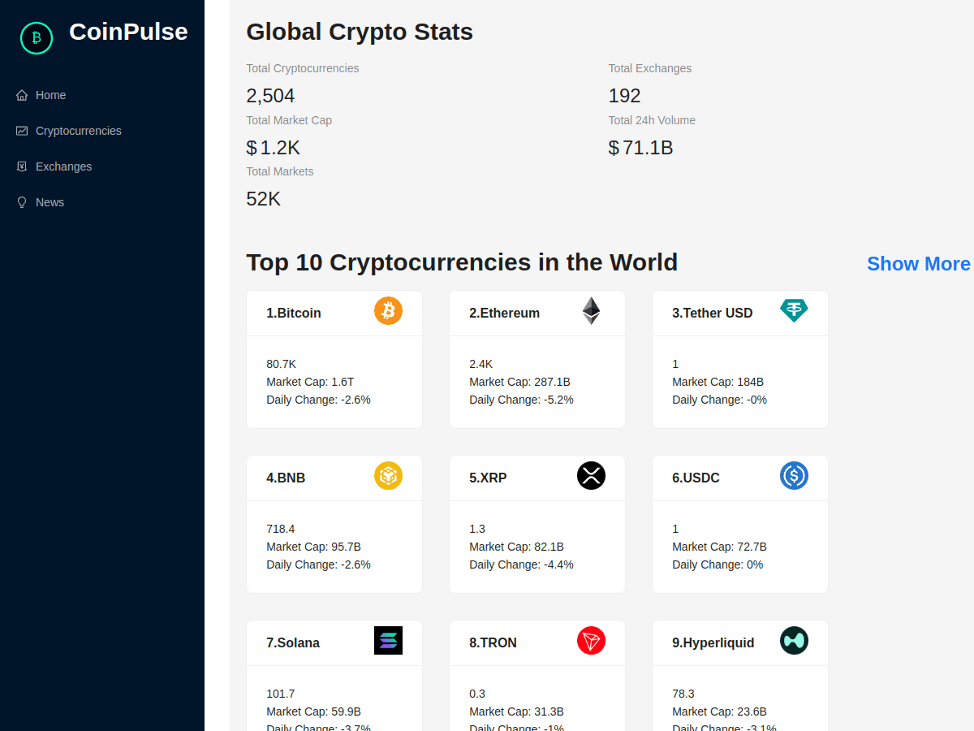Screen dimensions: 974x731
Task: Open the 9.Hyperliquid card title
Action: click(x=713, y=642)
